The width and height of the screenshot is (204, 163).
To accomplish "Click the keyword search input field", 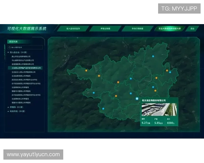I will (x=25, y=47).
